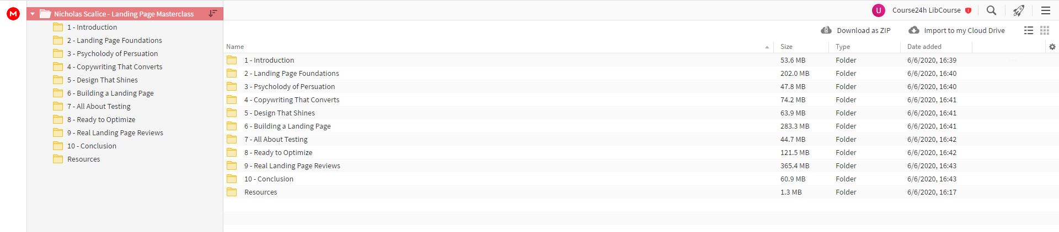Screen dimensions: 1059x232
Task: Select Resources folder in file list
Action: pyautogui.click(x=641, y=192)
